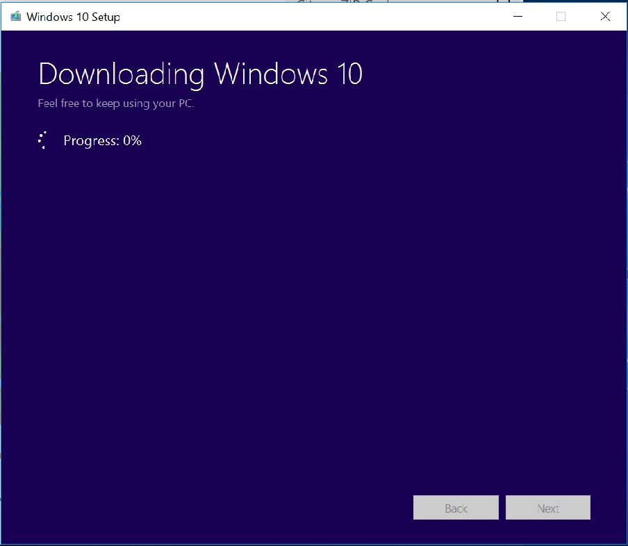Click the 'Progress:' label text

click(x=91, y=141)
